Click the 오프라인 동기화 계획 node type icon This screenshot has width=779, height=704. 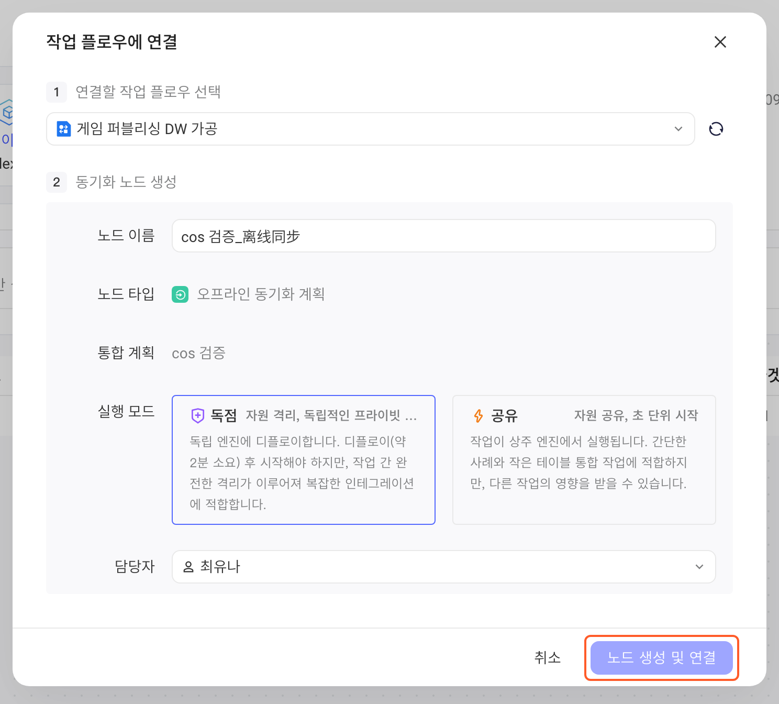point(180,294)
